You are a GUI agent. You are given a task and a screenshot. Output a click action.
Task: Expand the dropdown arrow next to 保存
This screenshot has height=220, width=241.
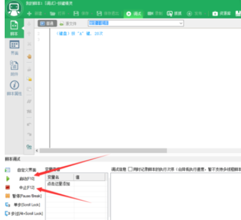92,13
